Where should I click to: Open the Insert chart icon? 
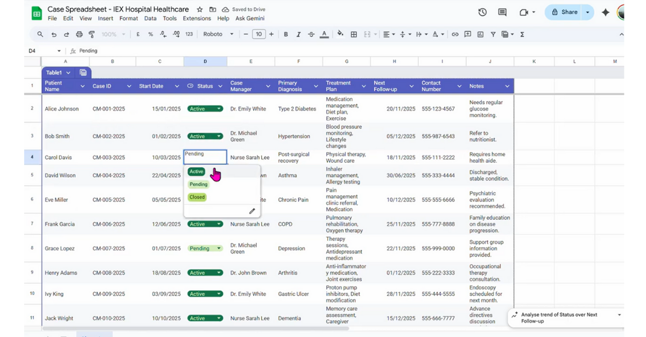tap(480, 34)
